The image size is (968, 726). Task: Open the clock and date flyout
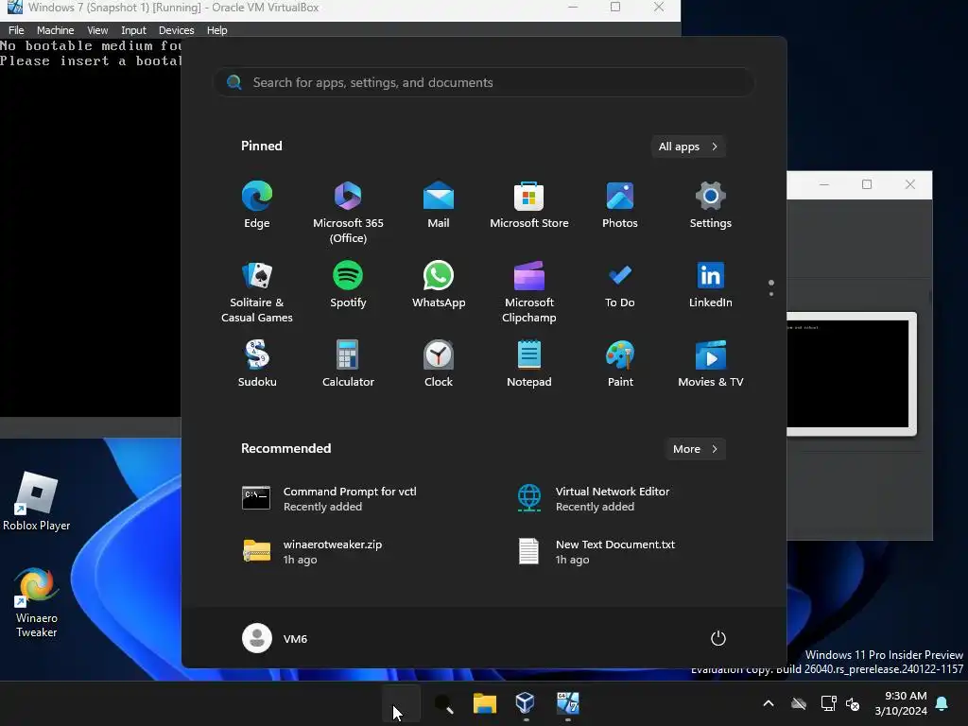click(900, 703)
